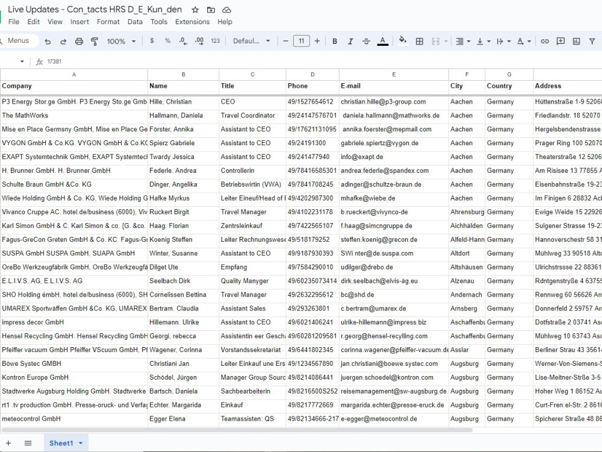Click the Menus search box
Screen dimensions: 602x452
[x=19, y=41]
